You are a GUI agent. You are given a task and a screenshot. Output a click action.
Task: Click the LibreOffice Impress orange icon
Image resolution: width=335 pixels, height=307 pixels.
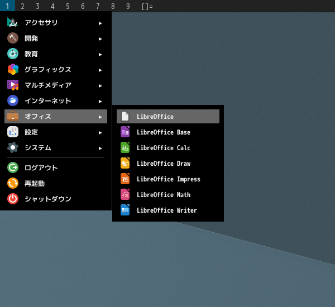tap(125, 179)
